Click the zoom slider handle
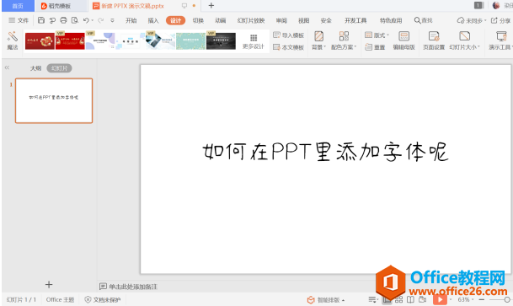This screenshot has width=513, height=306. tap(507, 299)
